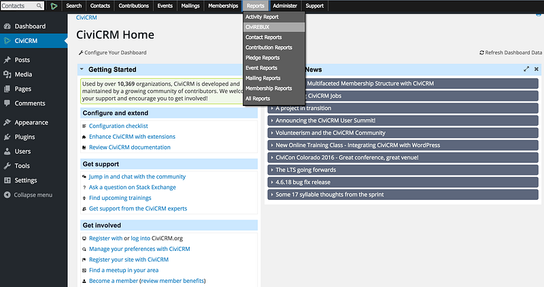Open the Configuration checklist link
This screenshot has height=287, width=544.
pos(118,126)
